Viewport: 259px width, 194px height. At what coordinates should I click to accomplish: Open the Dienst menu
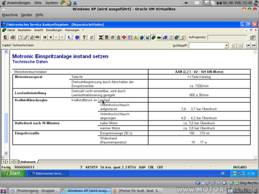(x=11, y=30)
